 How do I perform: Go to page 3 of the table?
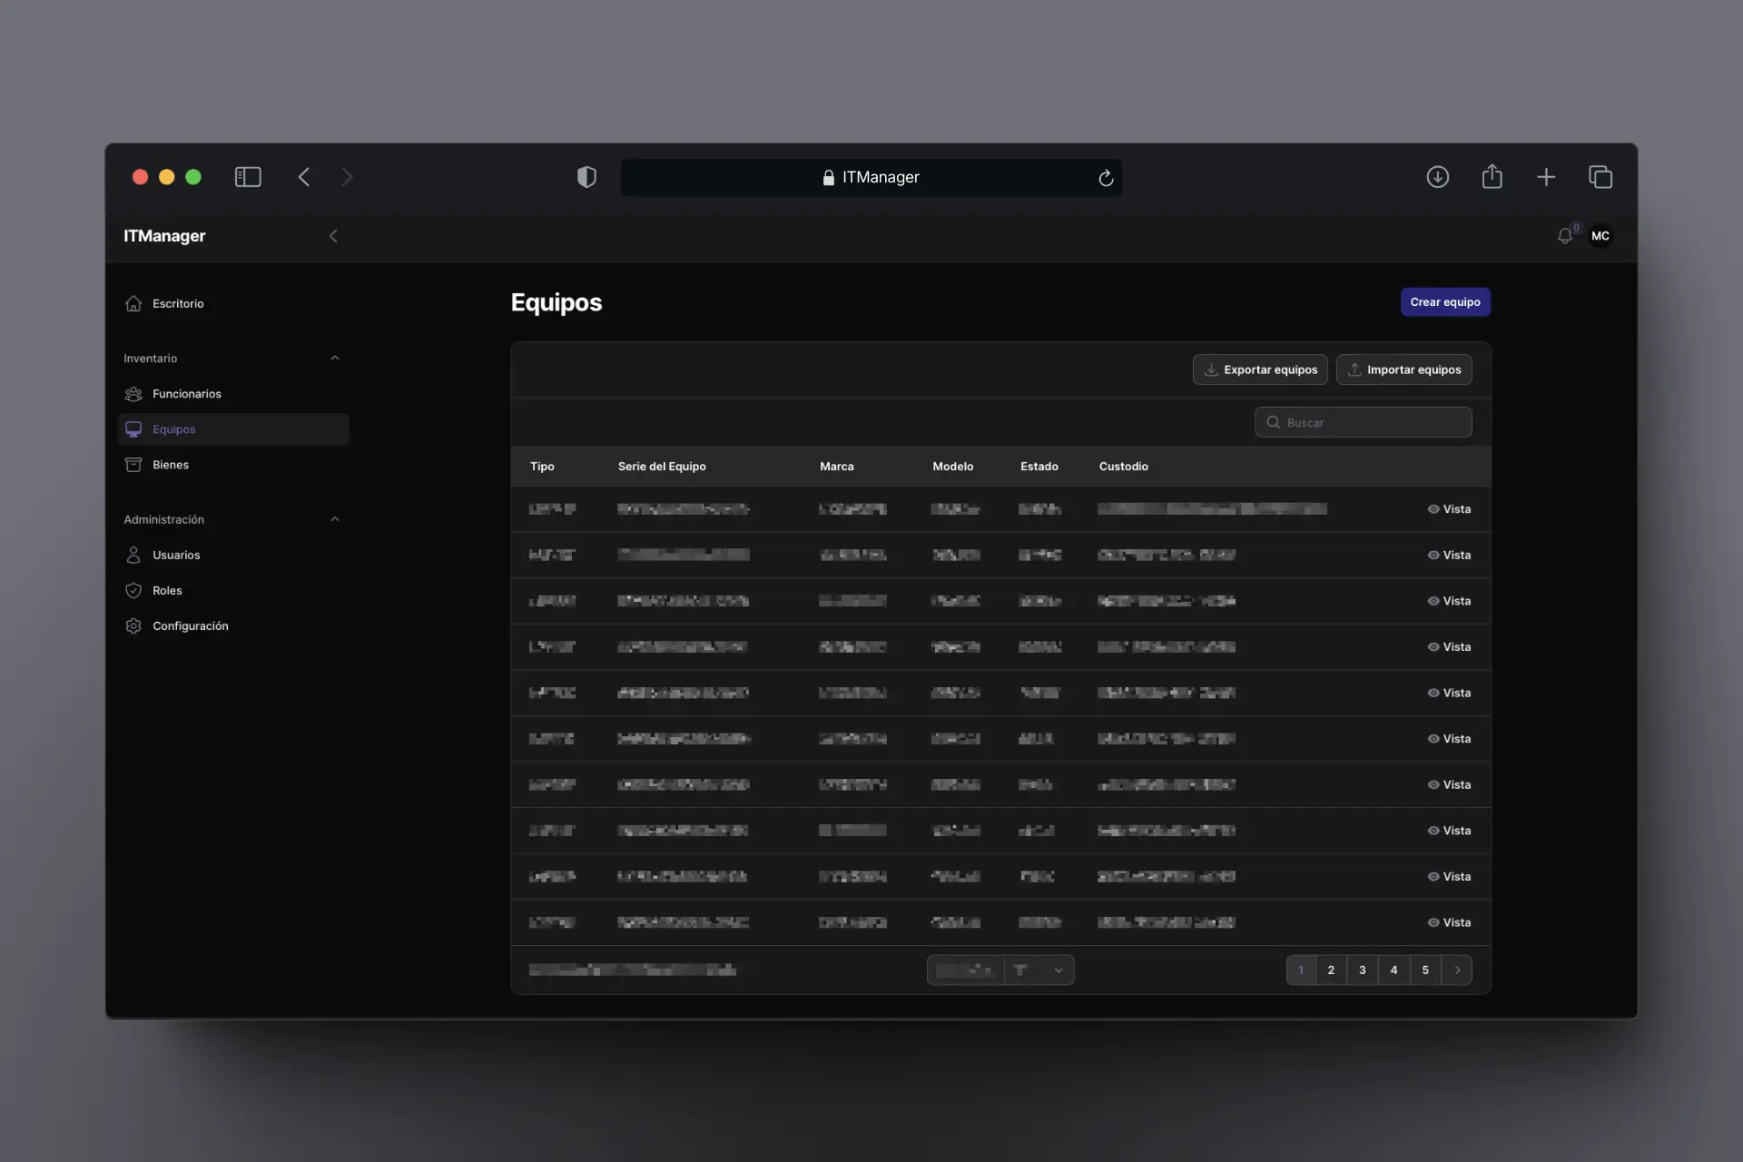click(x=1362, y=970)
